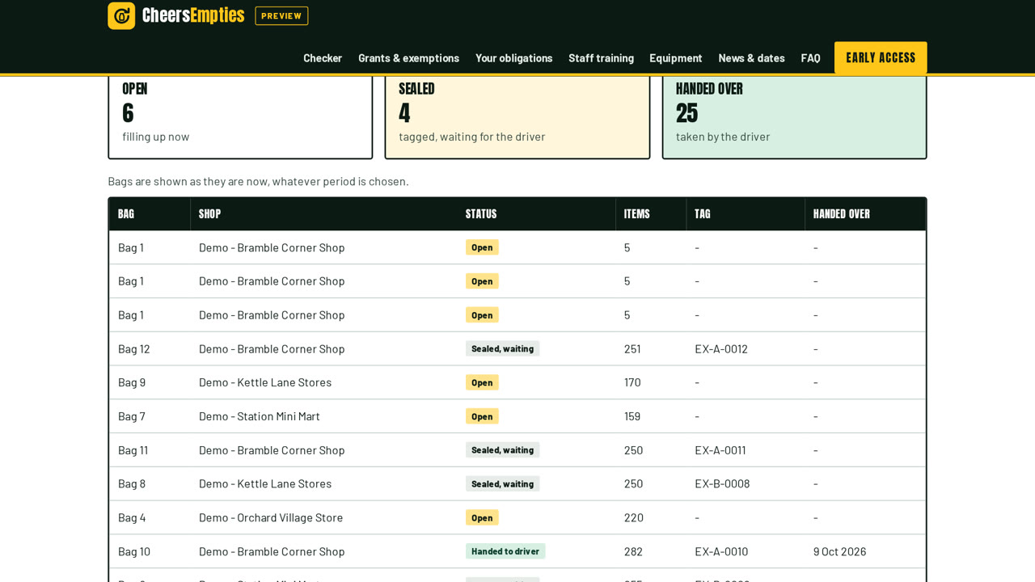Click Demo - Station Mini Mart in Bag 7 row

[x=260, y=416]
